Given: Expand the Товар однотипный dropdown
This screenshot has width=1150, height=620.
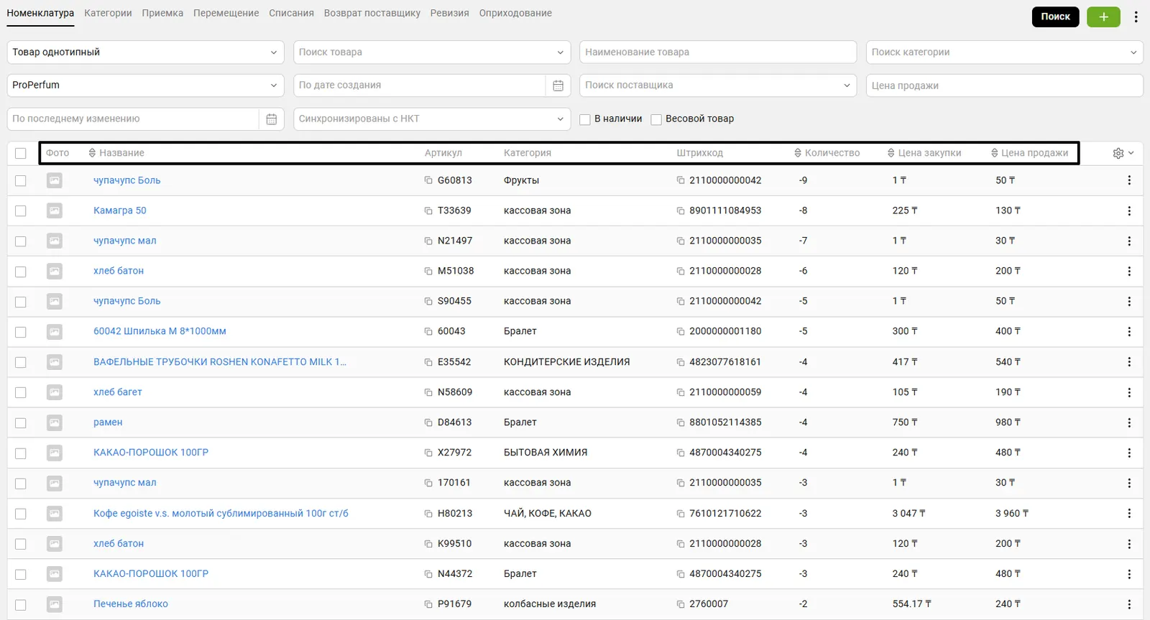Looking at the screenshot, I should tap(144, 52).
